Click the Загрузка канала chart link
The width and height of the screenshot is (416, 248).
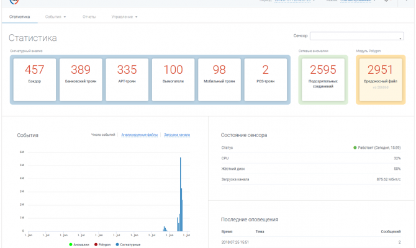click(x=177, y=135)
